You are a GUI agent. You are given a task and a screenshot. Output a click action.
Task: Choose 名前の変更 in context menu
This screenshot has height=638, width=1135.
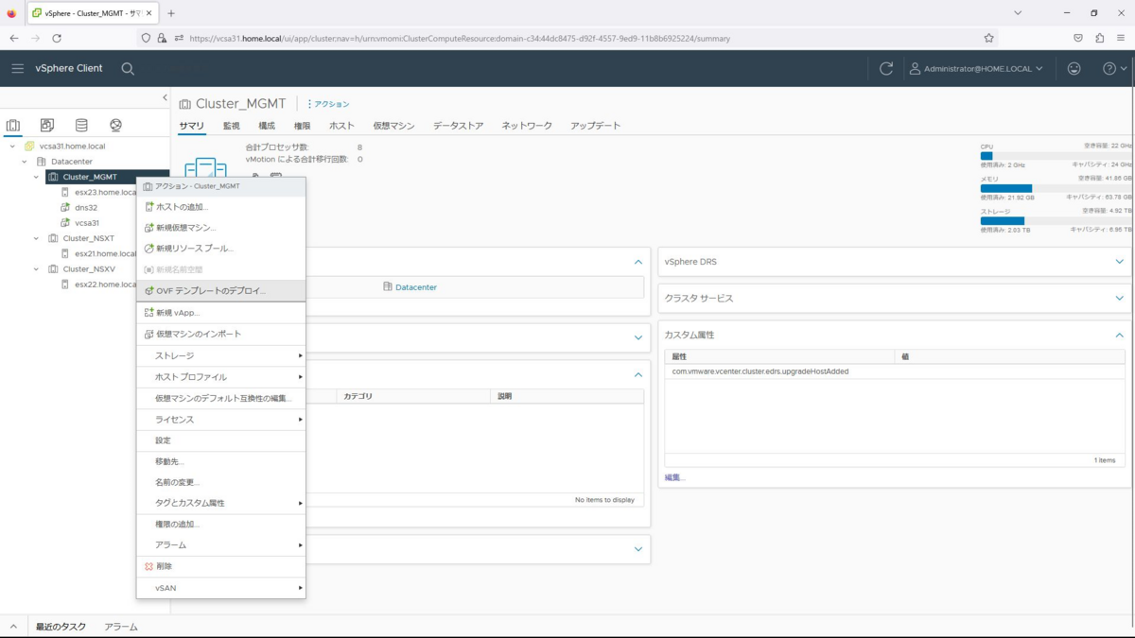point(220,482)
